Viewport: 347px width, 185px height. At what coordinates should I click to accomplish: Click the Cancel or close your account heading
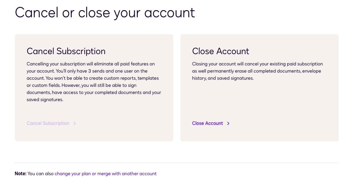click(x=105, y=12)
